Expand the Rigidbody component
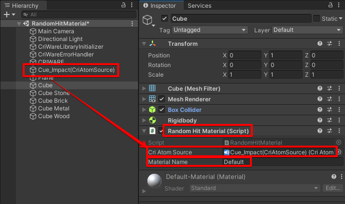The image size is (345, 204). click(144, 120)
